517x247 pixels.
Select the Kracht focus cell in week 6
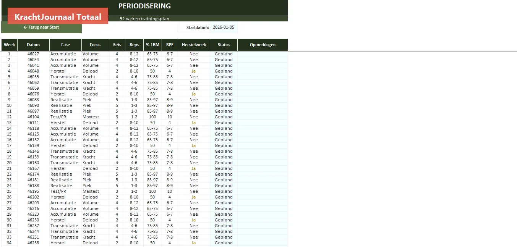pyautogui.click(x=95, y=82)
